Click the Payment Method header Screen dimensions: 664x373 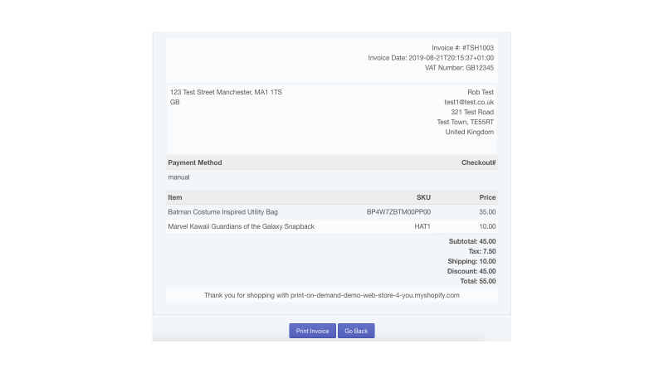[x=195, y=162]
